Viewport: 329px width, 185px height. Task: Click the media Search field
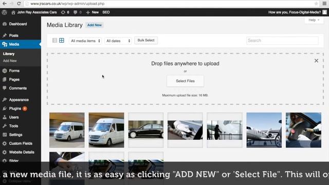pos(282,41)
